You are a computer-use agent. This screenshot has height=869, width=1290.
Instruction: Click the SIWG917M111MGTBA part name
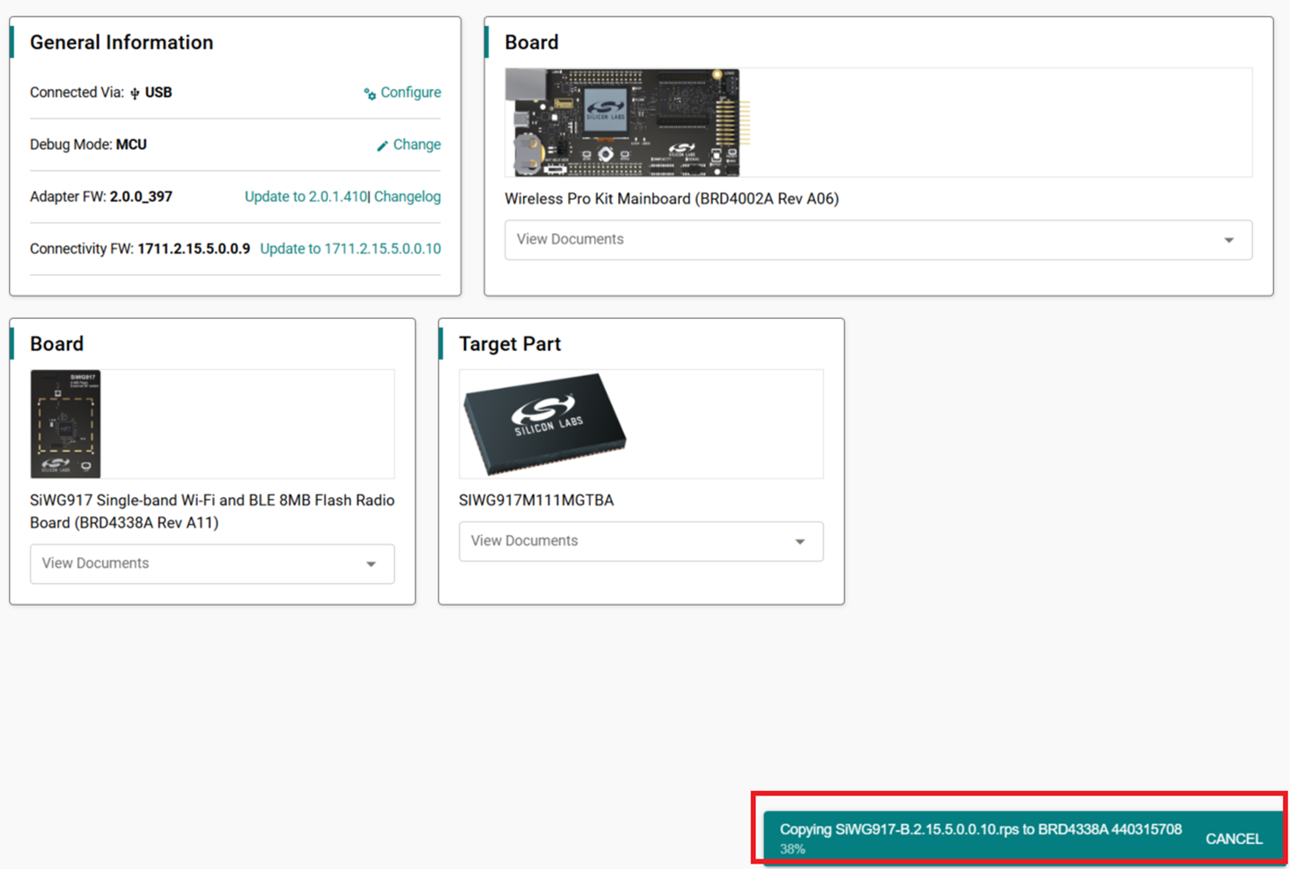(536, 501)
